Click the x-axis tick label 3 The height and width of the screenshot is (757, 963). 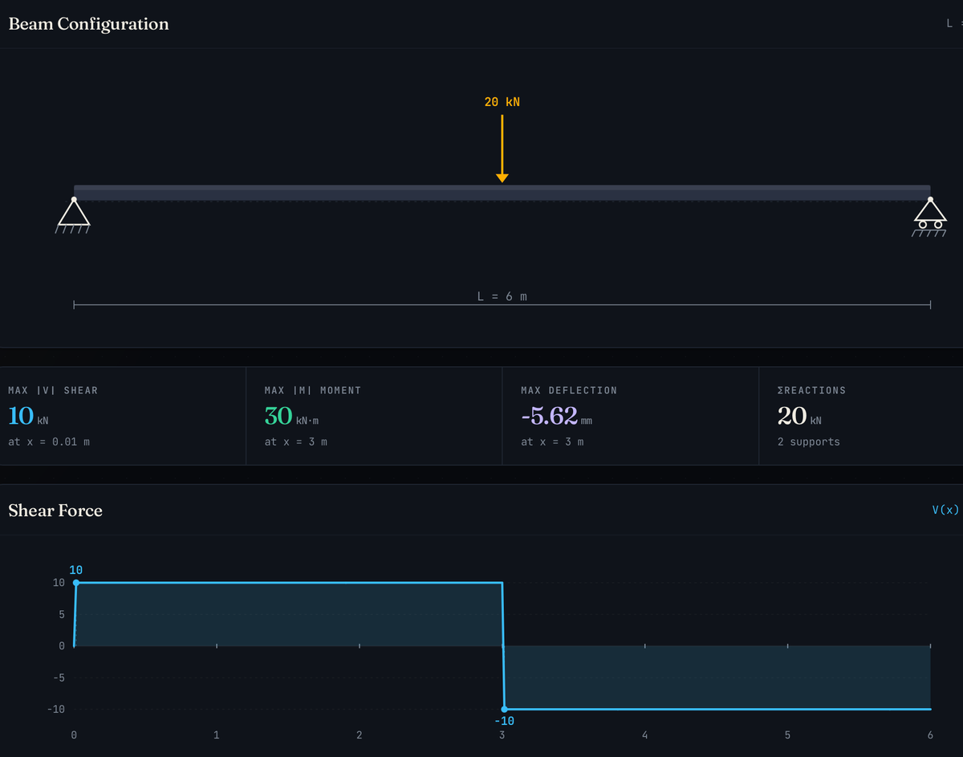502,735
